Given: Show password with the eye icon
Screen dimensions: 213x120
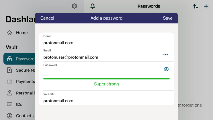Looking at the screenshot, I should point(166,69).
